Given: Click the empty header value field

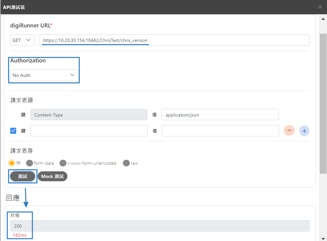Looking at the screenshot, I should 220,131.
